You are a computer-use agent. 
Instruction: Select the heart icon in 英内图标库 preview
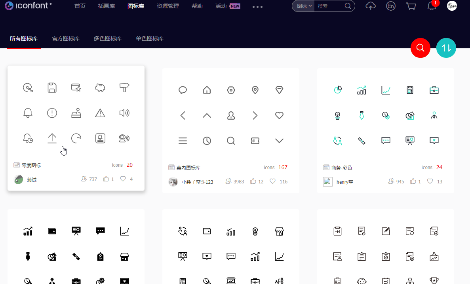click(x=279, y=115)
